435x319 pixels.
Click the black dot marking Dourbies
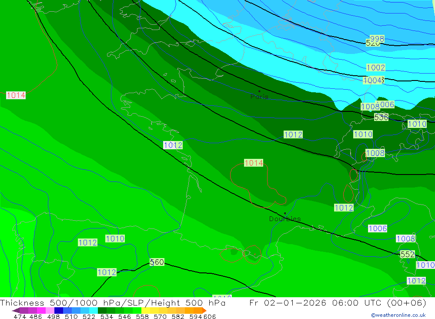(285, 214)
